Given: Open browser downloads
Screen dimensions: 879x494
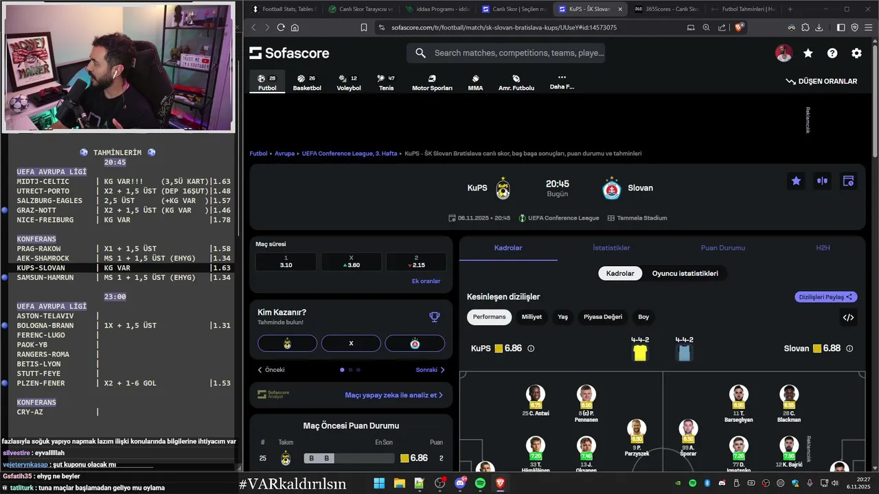Looking at the screenshot, I should [x=819, y=27].
